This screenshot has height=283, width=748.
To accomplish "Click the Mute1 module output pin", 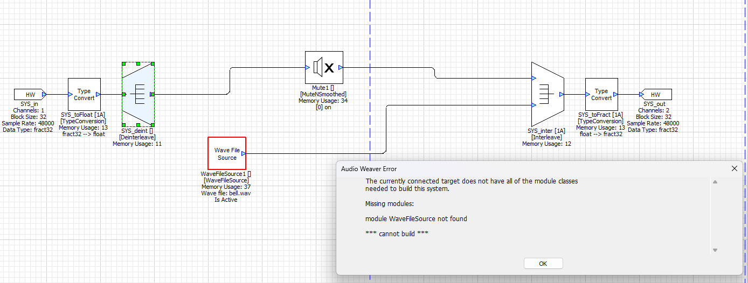I will click(x=341, y=68).
